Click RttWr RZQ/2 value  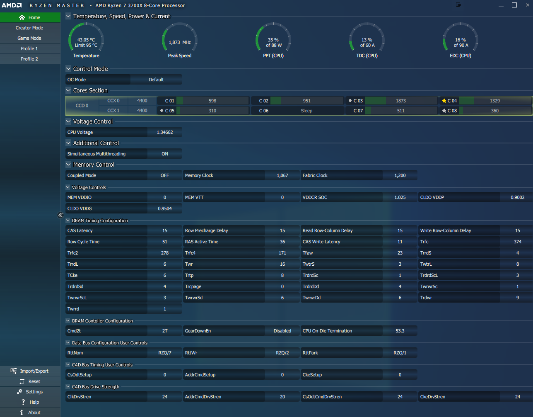pyautogui.click(x=282, y=353)
